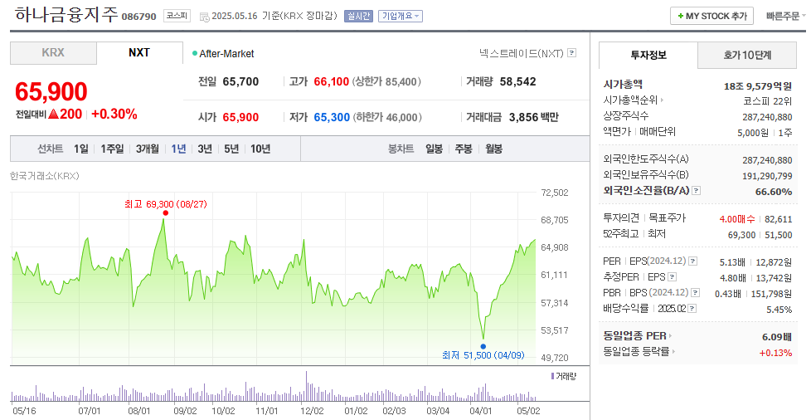Screen dimensions: 811x420
Task: Click the 동일업종 PER link
Action: click(x=634, y=336)
